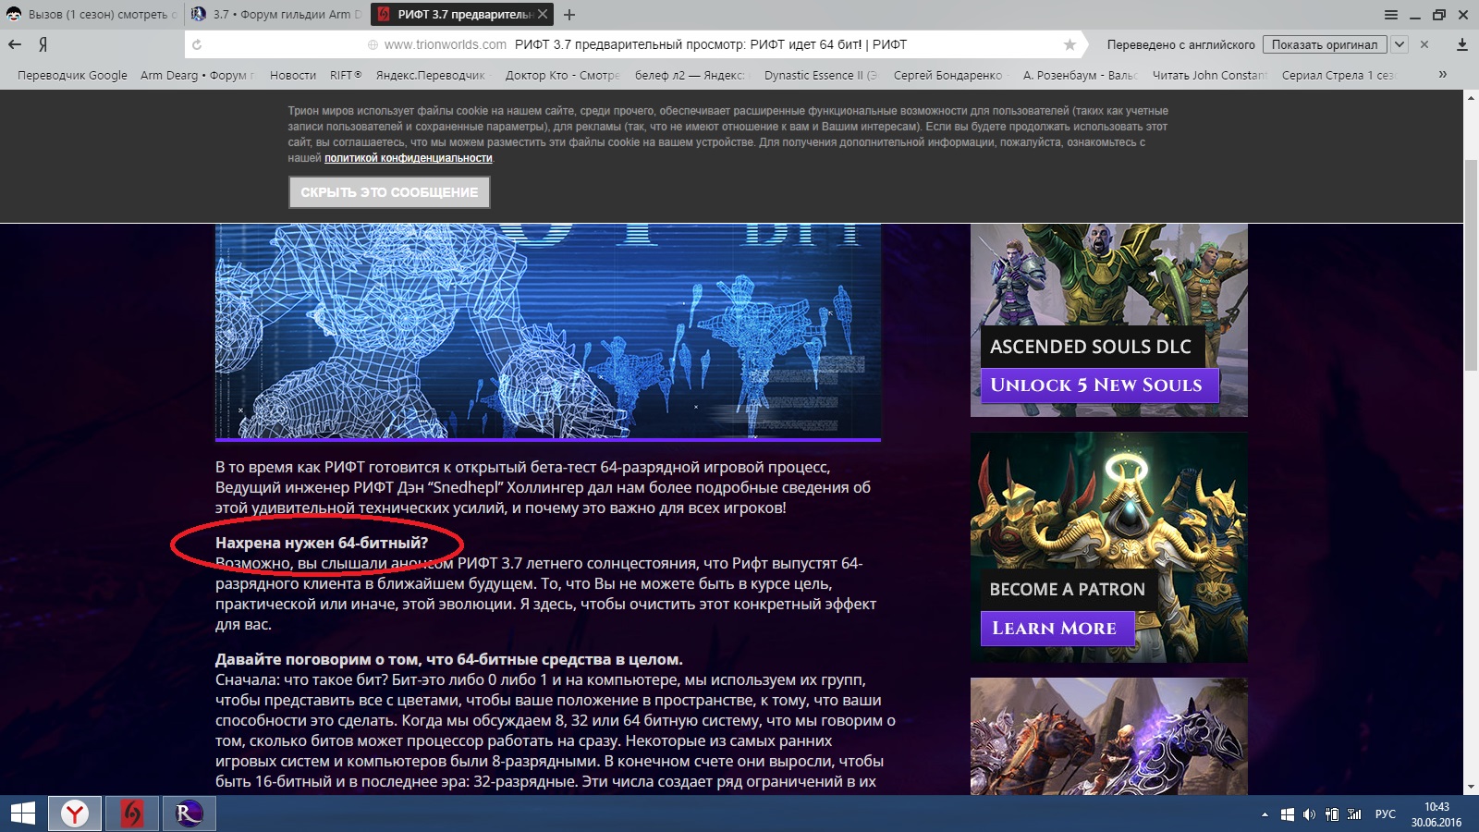Open 'Читать John Constan' bookmark
The width and height of the screenshot is (1479, 832).
(x=1210, y=75)
